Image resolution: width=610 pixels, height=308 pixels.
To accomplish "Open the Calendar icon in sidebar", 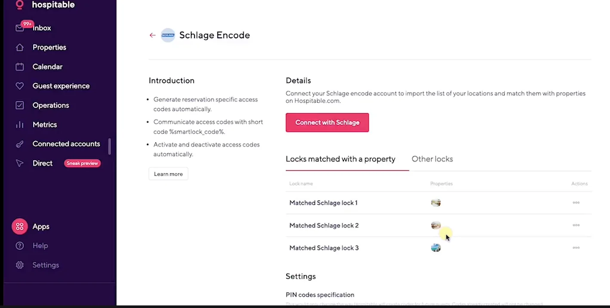I will (20, 67).
